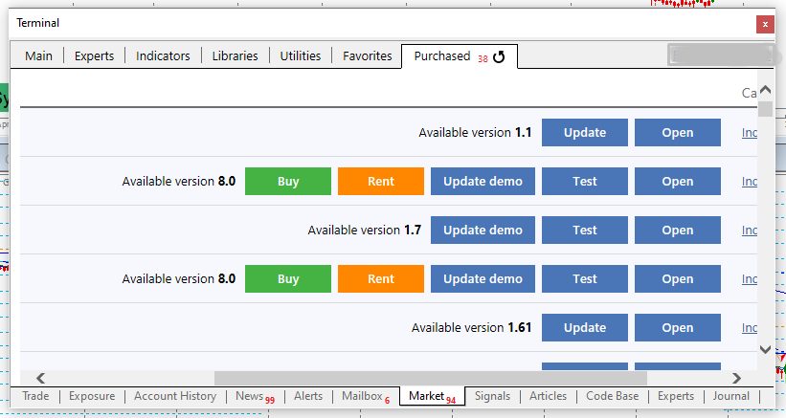Go to the Favorites tab

click(368, 56)
